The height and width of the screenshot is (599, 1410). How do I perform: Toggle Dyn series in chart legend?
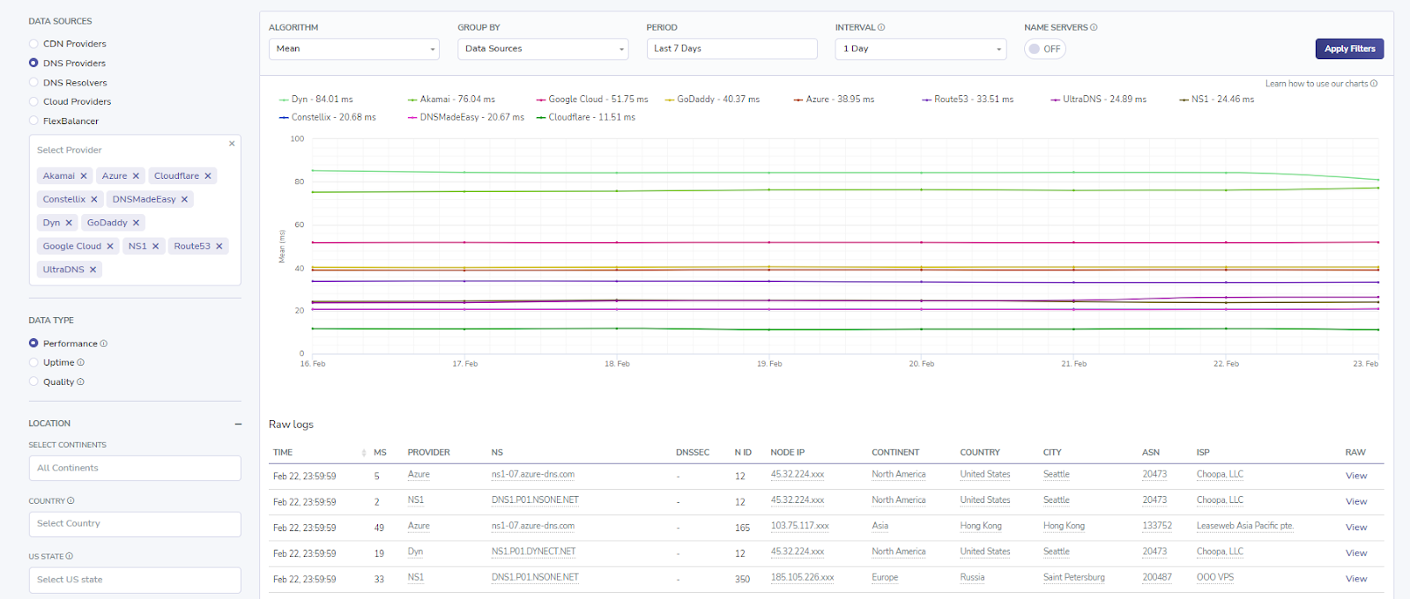(316, 100)
